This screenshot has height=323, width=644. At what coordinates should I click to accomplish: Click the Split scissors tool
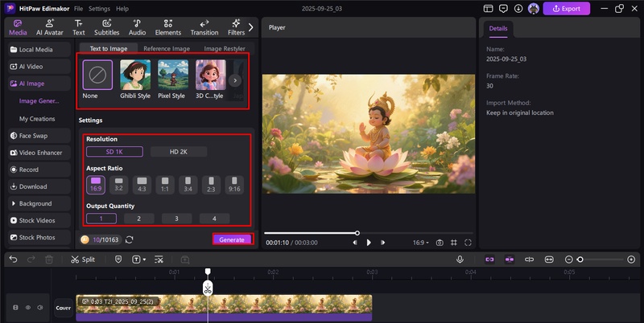[x=82, y=260]
